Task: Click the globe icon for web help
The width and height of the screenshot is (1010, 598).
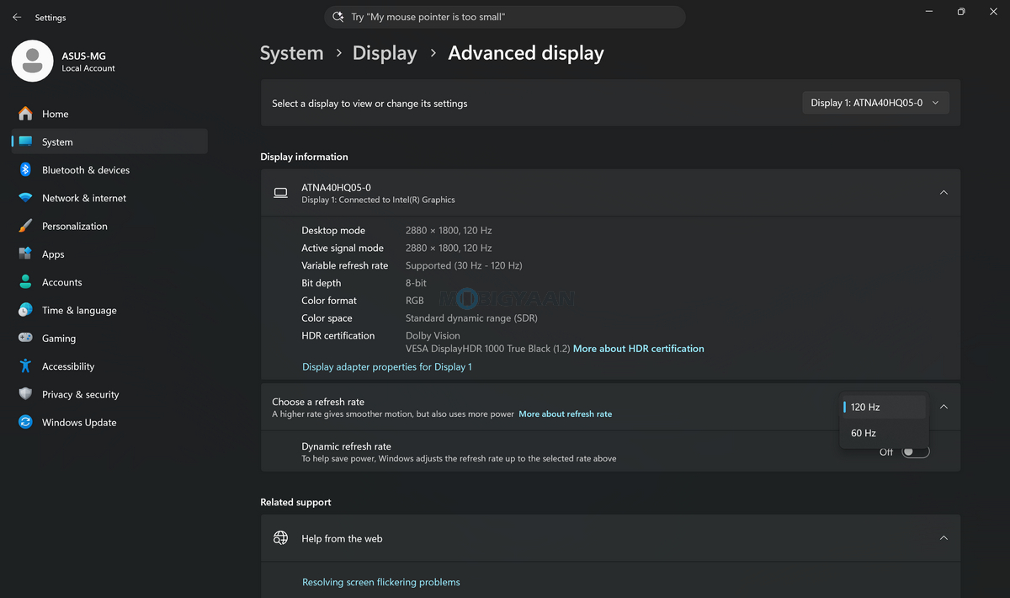Action: 280,538
